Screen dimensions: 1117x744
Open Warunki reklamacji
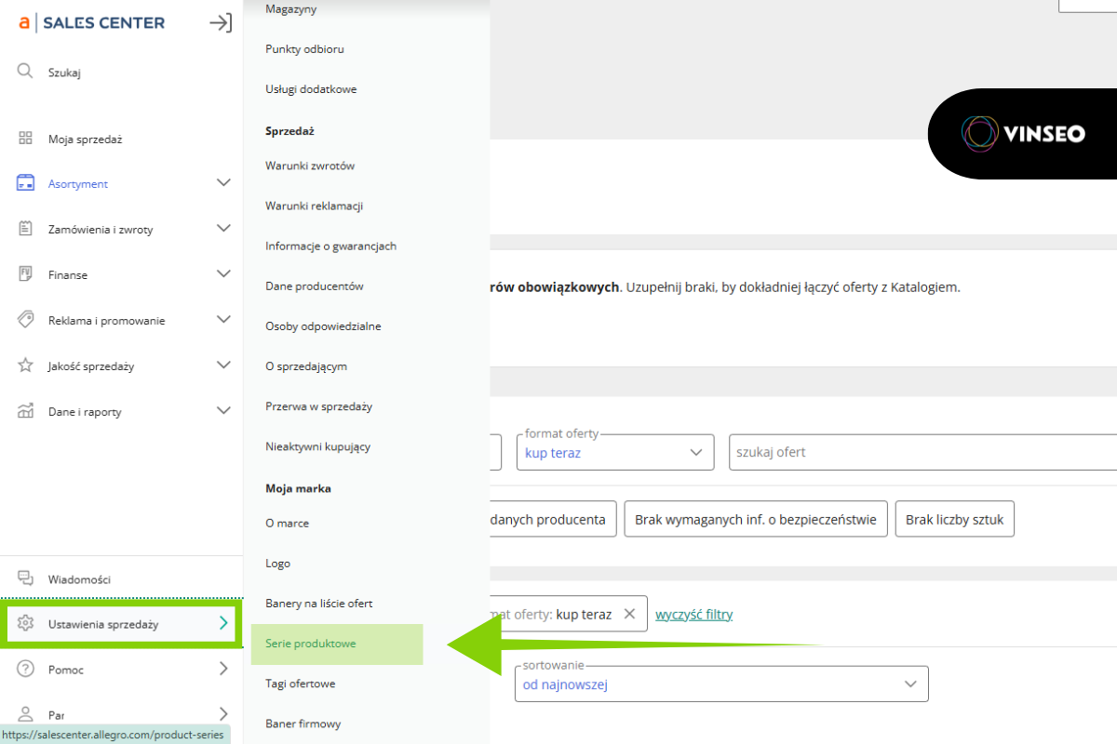tap(314, 206)
